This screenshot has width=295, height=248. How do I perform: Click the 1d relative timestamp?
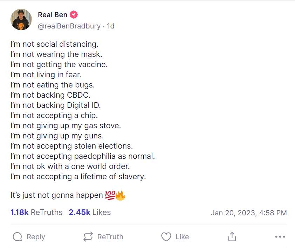tap(111, 26)
